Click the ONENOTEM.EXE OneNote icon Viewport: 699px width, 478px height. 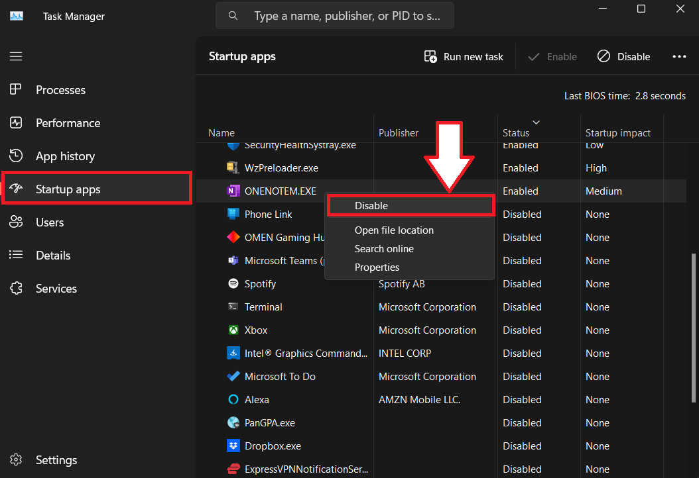pyautogui.click(x=233, y=191)
